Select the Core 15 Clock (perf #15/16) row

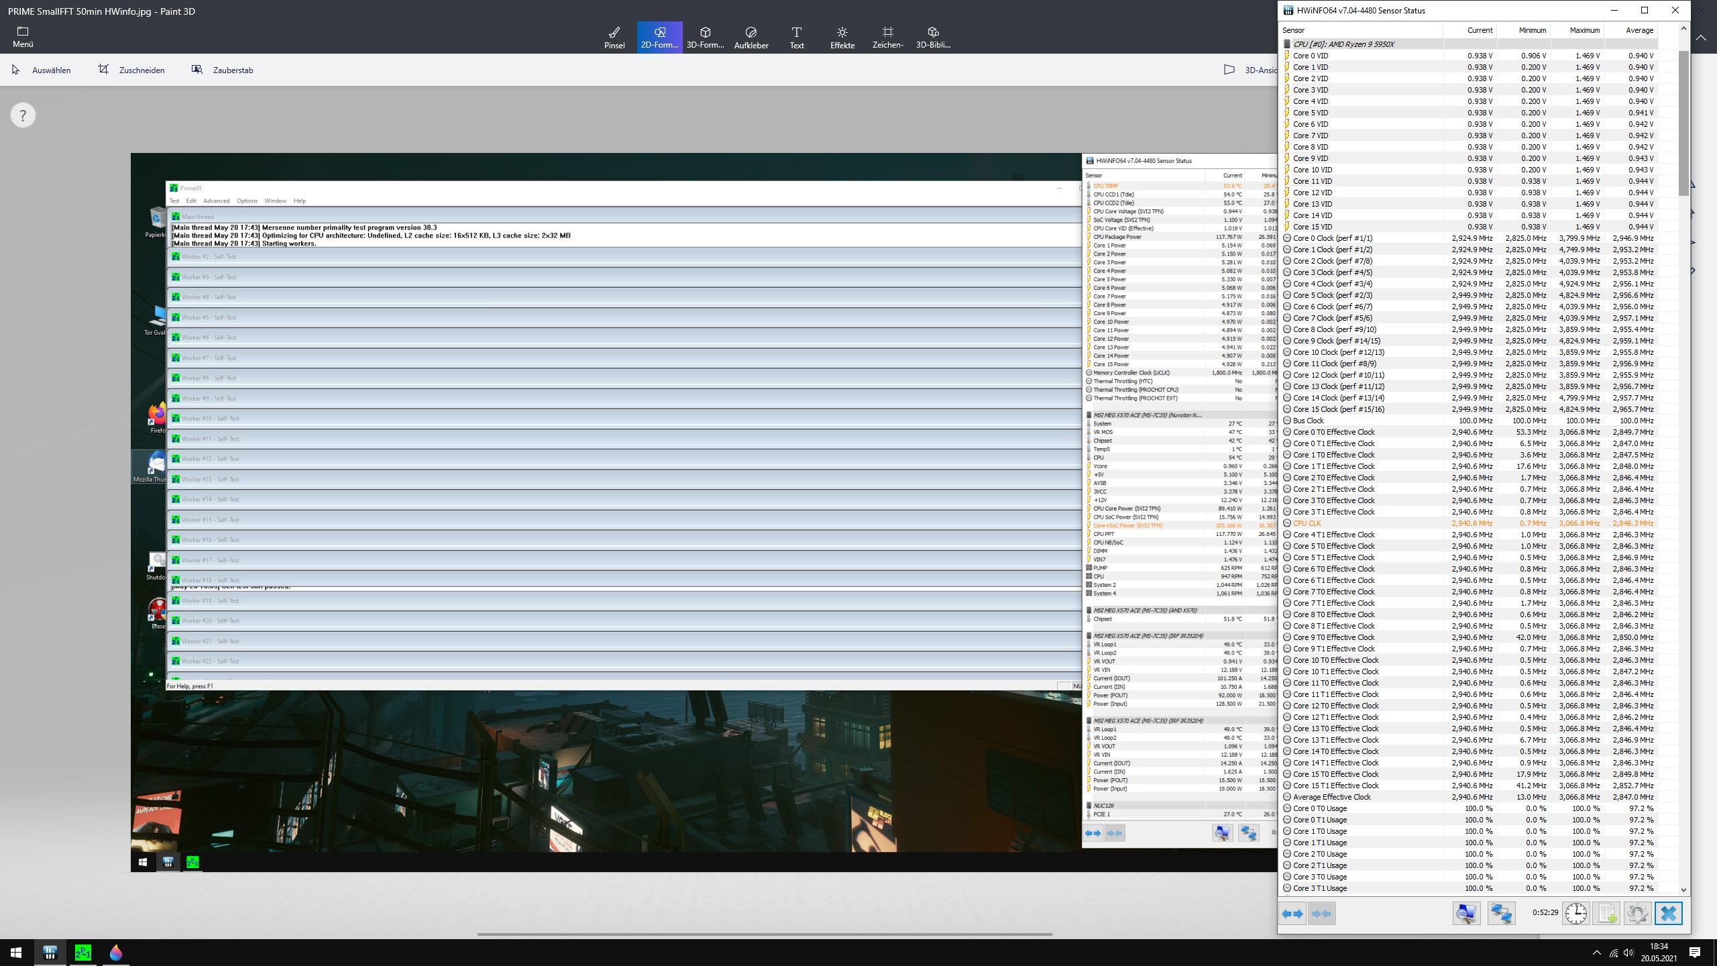click(1469, 409)
